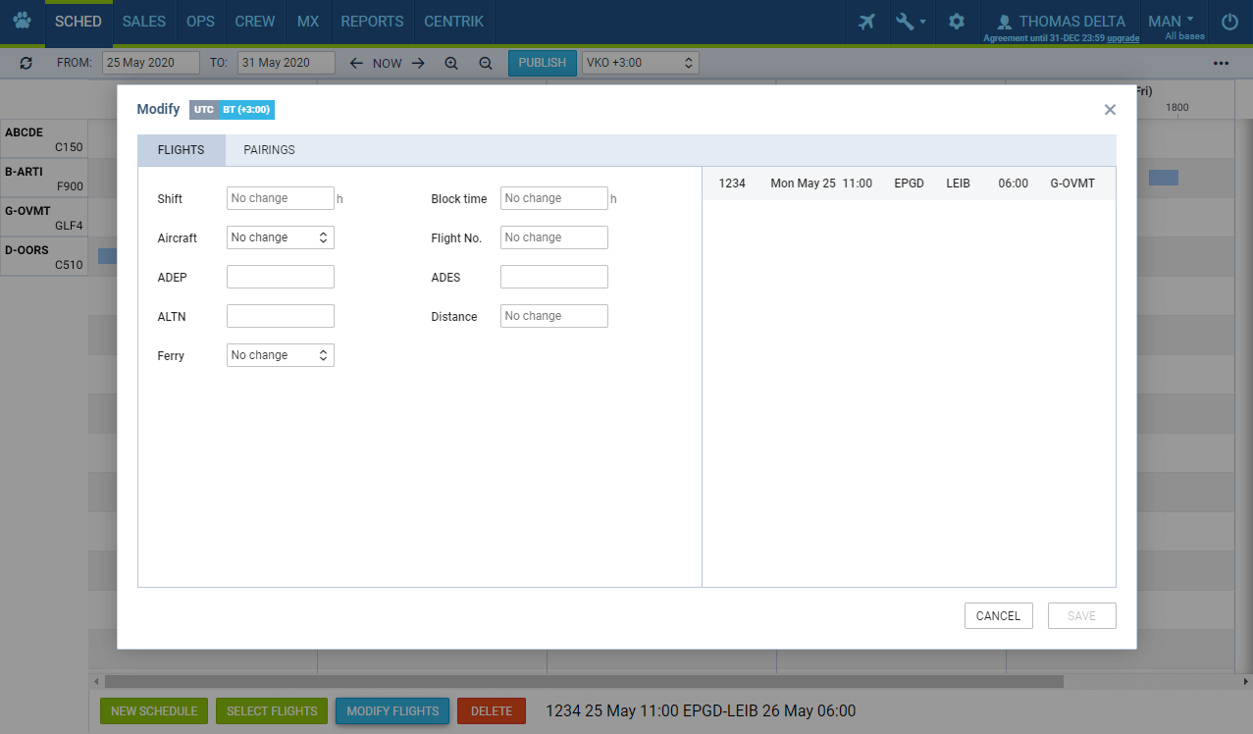Open the airplane fleet icon
1253x734 pixels.
click(865, 22)
